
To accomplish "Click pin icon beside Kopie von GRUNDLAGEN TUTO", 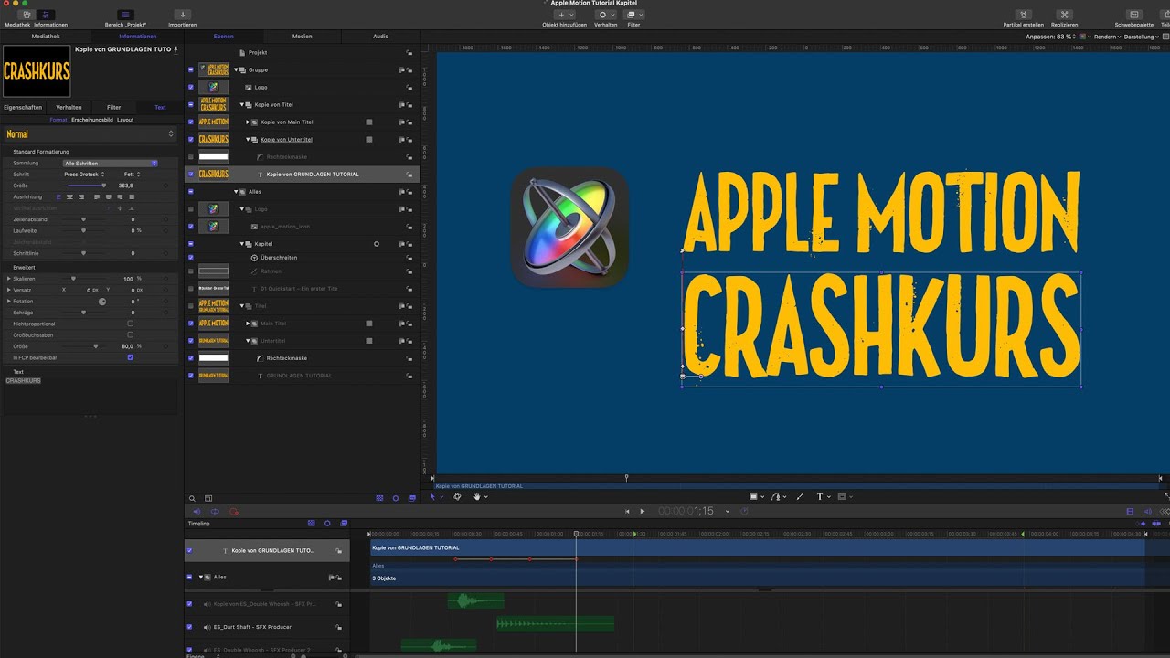I will tap(175, 49).
